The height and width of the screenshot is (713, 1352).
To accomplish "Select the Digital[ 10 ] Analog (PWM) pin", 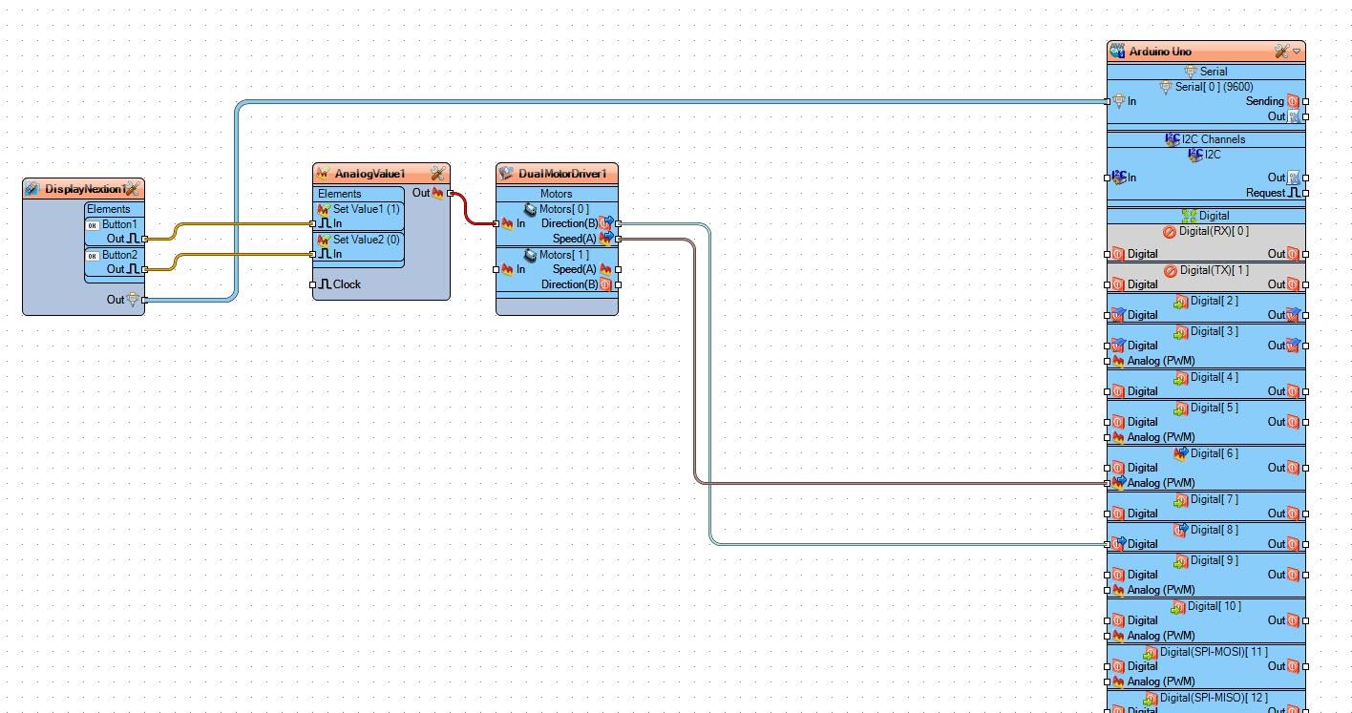I will pos(1108,636).
